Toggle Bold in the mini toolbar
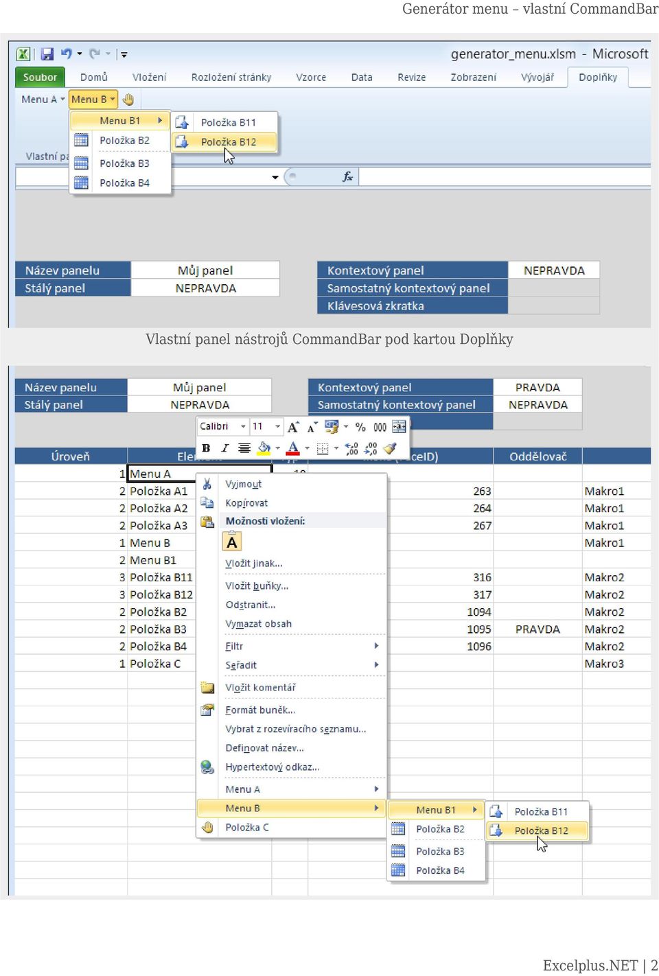659x976 pixels. (206, 448)
